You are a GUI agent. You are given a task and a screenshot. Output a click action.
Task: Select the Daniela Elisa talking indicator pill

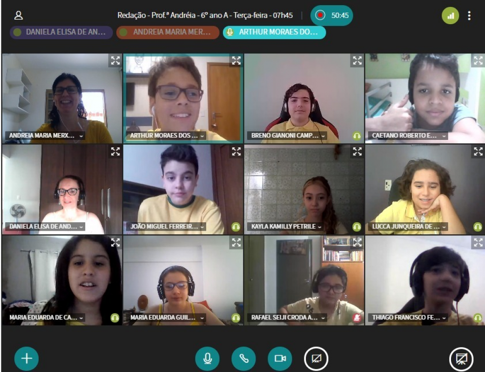click(x=61, y=32)
